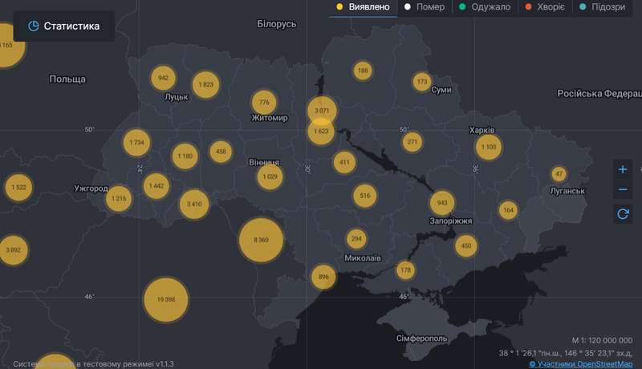Image resolution: width=642 pixels, height=369 pixels.
Task: Click the 19 398 cases cluster
Action: pyautogui.click(x=166, y=299)
